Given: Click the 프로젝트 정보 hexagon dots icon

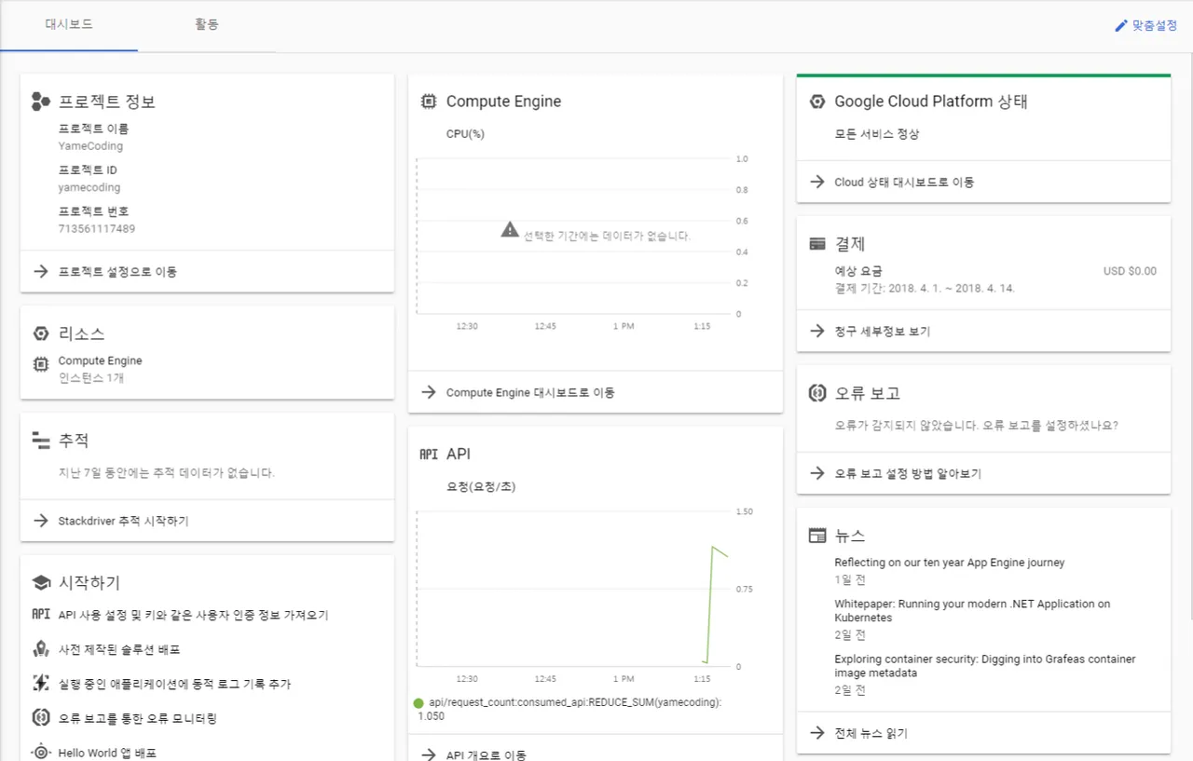Looking at the screenshot, I should (x=40, y=102).
